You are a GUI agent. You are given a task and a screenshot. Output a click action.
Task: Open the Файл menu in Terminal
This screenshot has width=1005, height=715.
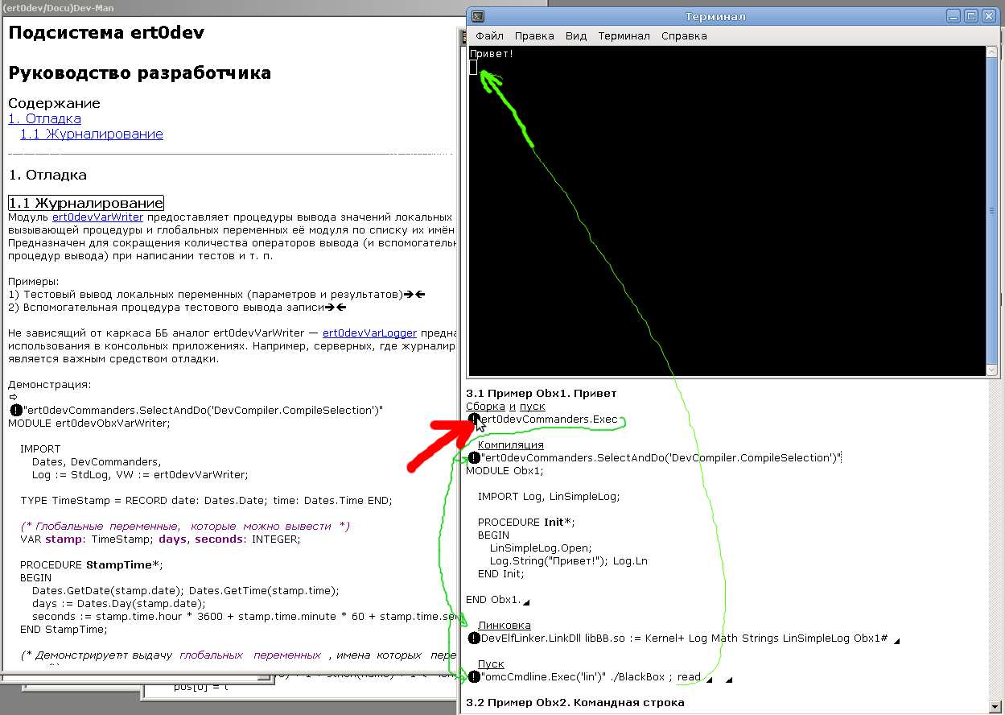pyautogui.click(x=489, y=35)
